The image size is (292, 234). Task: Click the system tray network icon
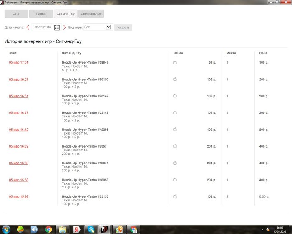(268, 230)
